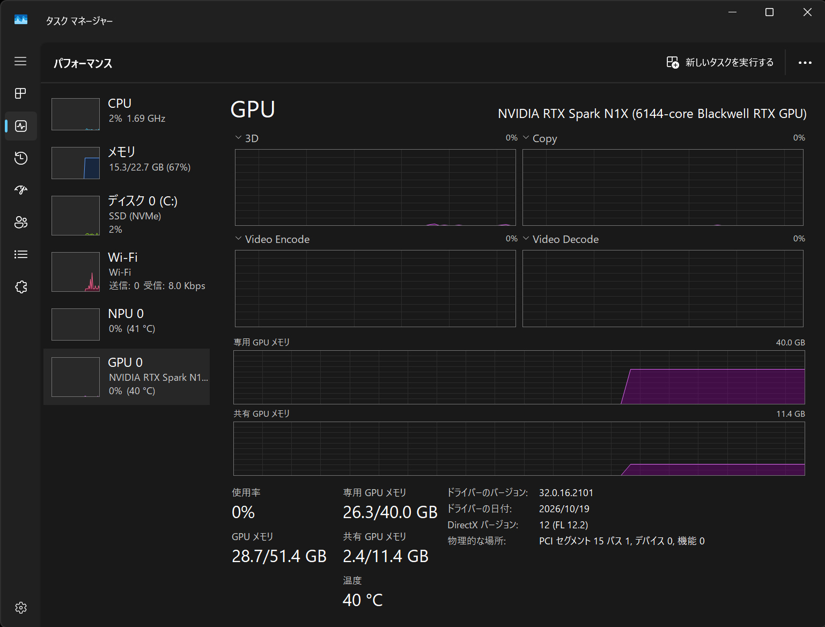Click the 共有 GPU メモリ usage graph
The height and width of the screenshot is (627, 825).
[x=519, y=448]
